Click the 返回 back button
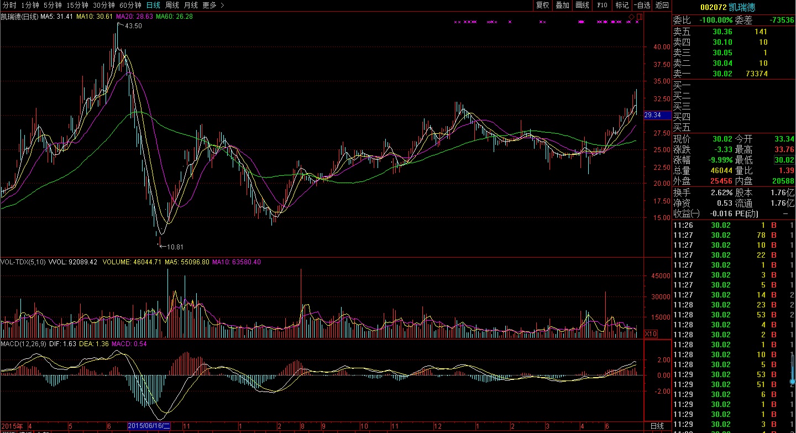The height and width of the screenshot is (433, 796). tap(662, 5)
